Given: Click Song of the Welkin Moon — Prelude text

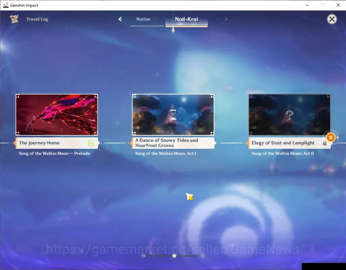Looking at the screenshot, I should pyautogui.click(x=54, y=153).
